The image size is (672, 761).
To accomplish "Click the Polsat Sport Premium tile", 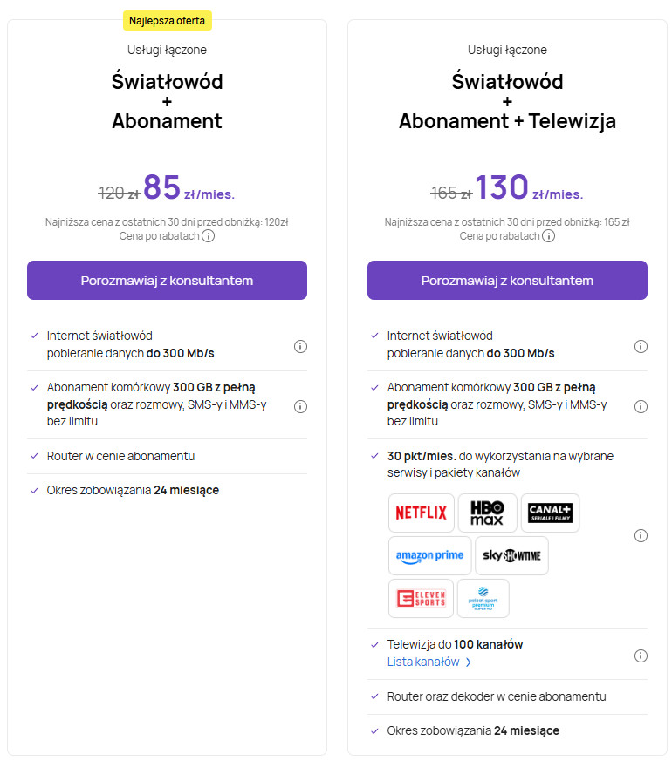I will point(483,598).
